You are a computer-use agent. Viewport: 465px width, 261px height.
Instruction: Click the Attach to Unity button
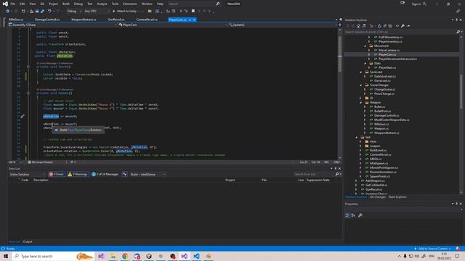125,12
